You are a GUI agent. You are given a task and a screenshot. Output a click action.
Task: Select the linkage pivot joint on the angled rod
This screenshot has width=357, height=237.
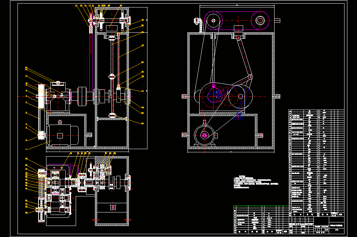[251, 77]
